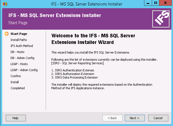Click the installer app icon in title bar
The width and height of the screenshot is (173, 126).
tap(4, 4)
